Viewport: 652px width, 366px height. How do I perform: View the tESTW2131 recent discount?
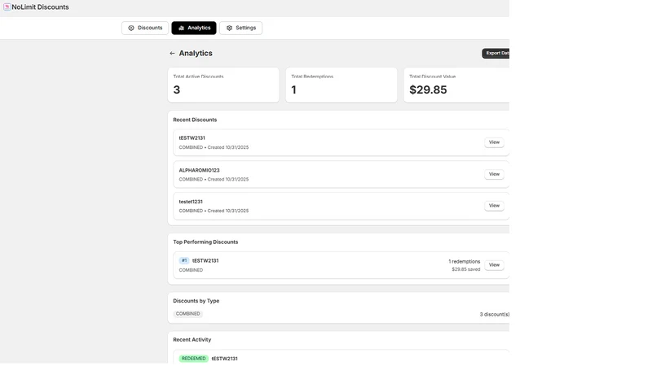[494, 142]
